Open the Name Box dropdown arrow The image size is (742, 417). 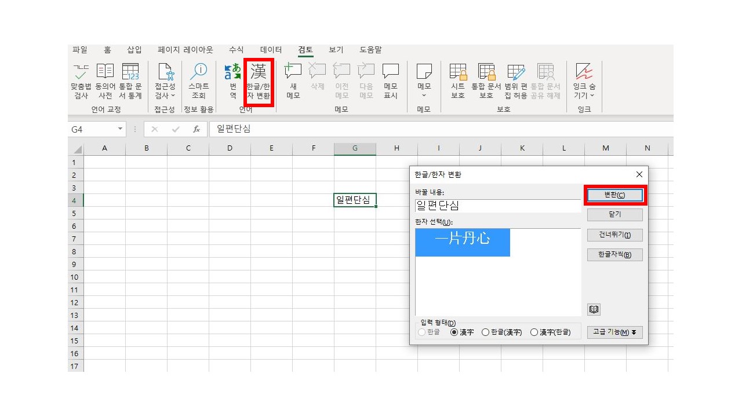coord(120,129)
